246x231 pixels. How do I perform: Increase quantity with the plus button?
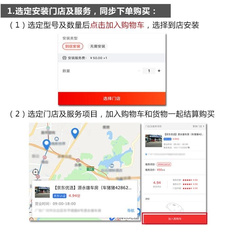159,71
